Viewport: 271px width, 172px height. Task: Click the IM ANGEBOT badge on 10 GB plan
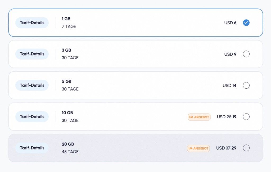coord(199,117)
